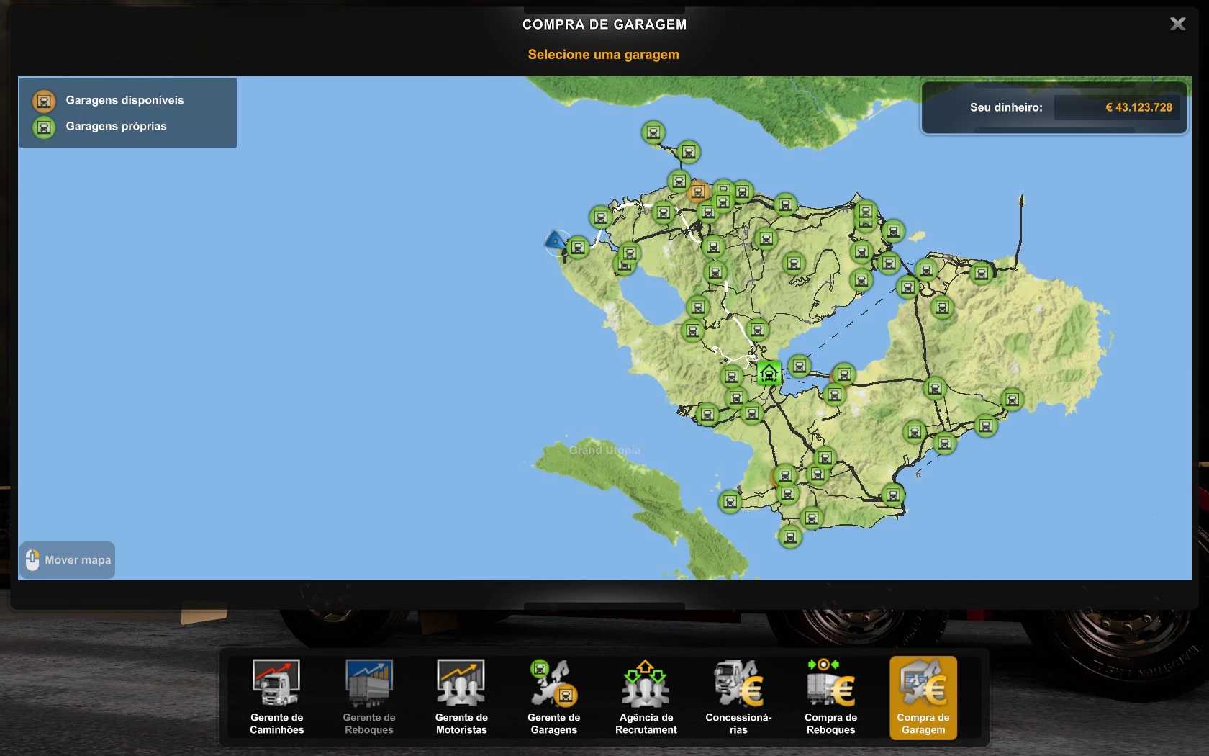Open Compra de Reboques
1209x756 pixels.
830,696
